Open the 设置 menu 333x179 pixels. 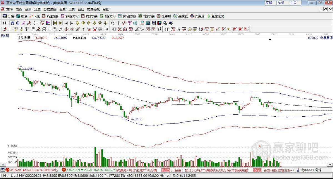[62, 9]
